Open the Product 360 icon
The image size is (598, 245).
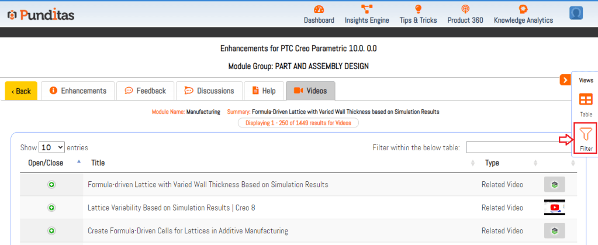tap(465, 9)
